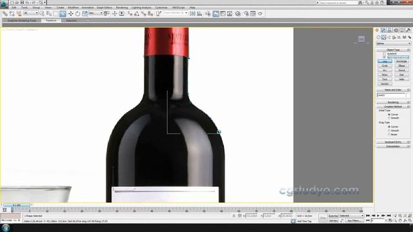Switch to the Hierarchy panel tab icon
The image size is (413, 232).
pyautogui.click(x=390, y=30)
